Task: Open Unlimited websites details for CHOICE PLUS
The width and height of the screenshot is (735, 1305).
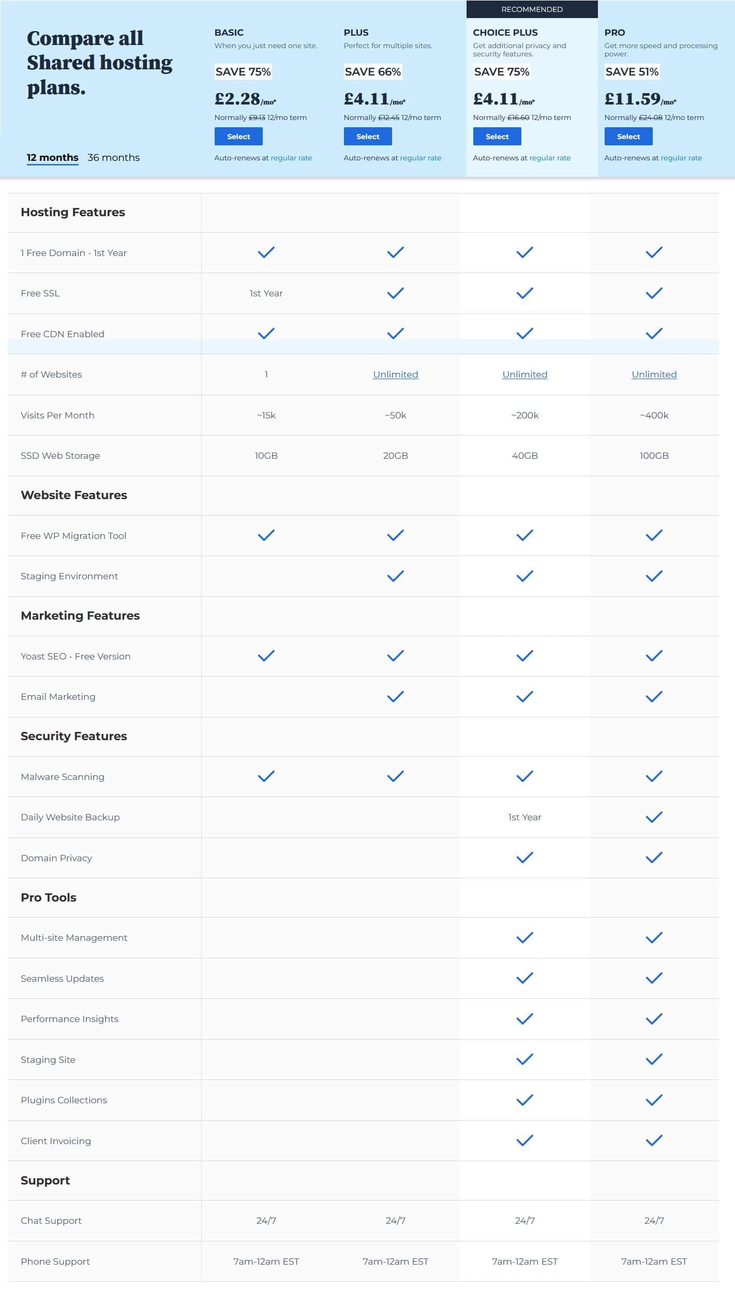Action: click(524, 374)
